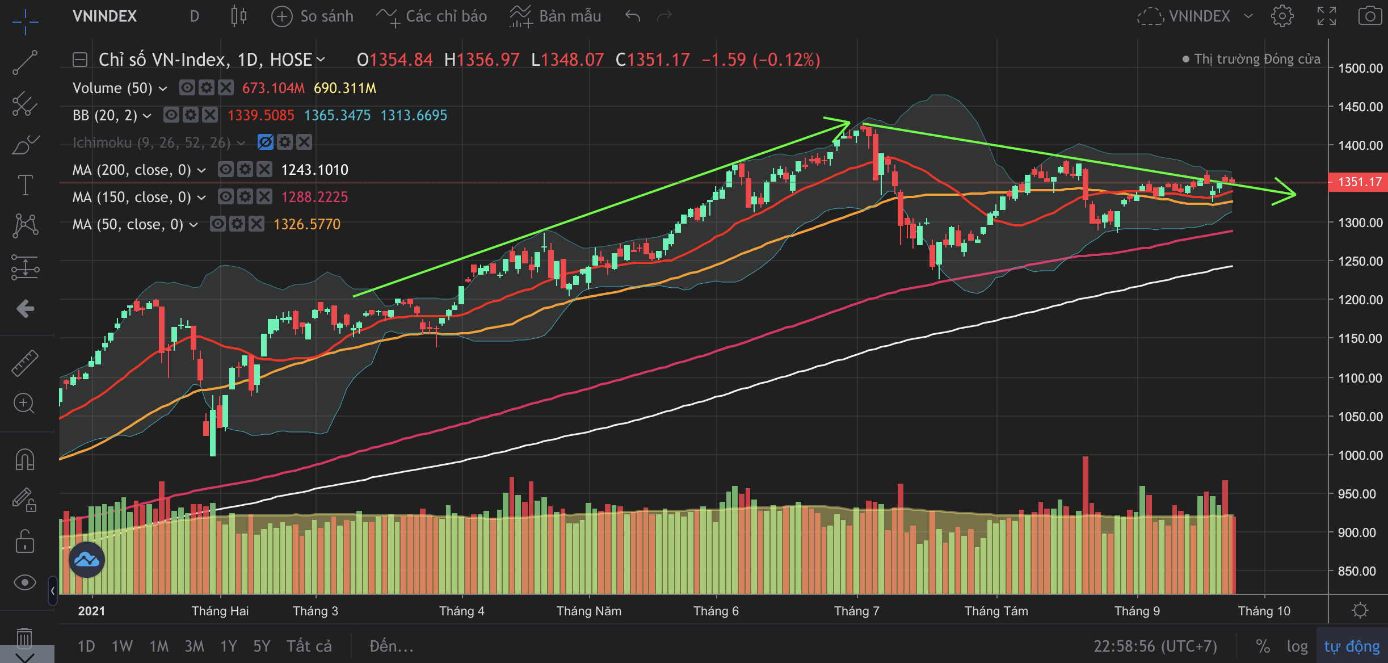Take a chart snapshot with camera icon

1369,16
